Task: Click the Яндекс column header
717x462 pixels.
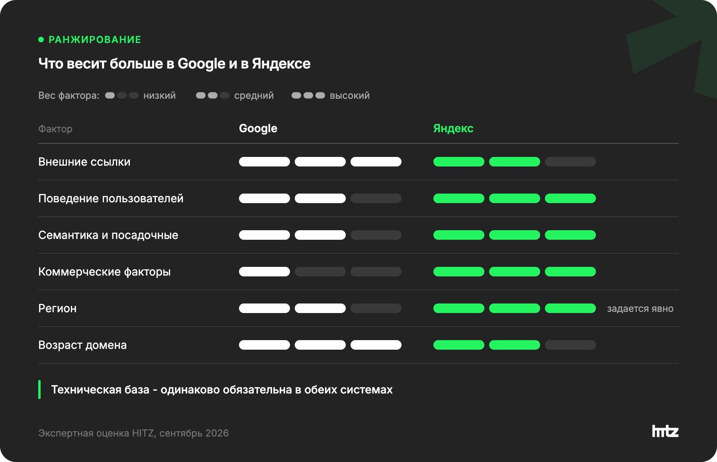Action: pyautogui.click(x=453, y=128)
